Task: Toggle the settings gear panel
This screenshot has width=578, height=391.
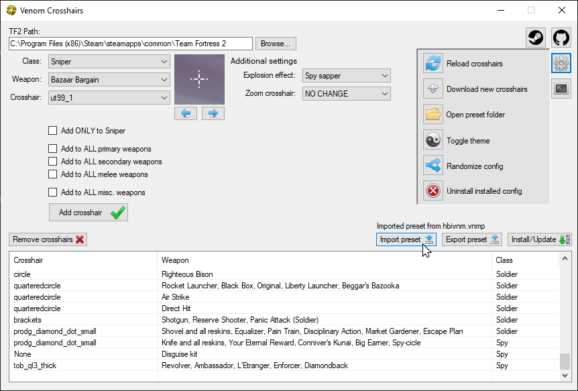Action: [x=561, y=63]
